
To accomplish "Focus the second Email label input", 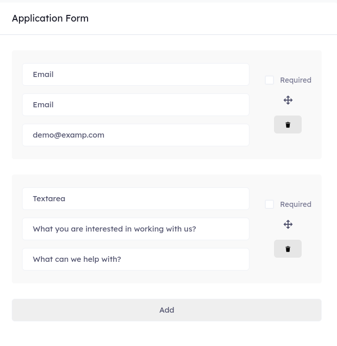I will pos(136,105).
